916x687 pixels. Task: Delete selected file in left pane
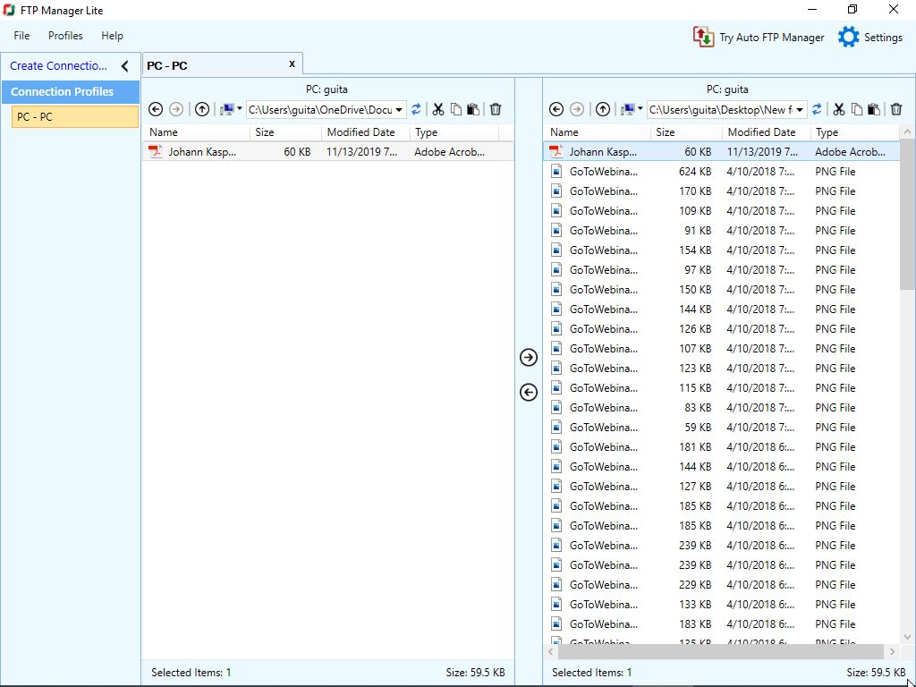[x=496, y=109]
